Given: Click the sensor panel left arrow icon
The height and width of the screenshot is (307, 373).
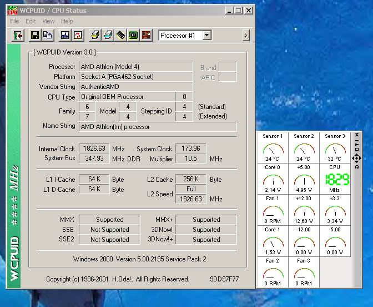Looking at the screenshot, I should coord(357,145).
